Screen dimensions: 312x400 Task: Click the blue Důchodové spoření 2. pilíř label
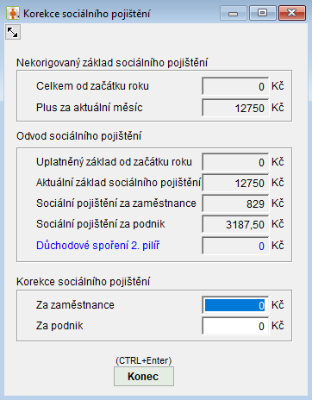(97, 246)
